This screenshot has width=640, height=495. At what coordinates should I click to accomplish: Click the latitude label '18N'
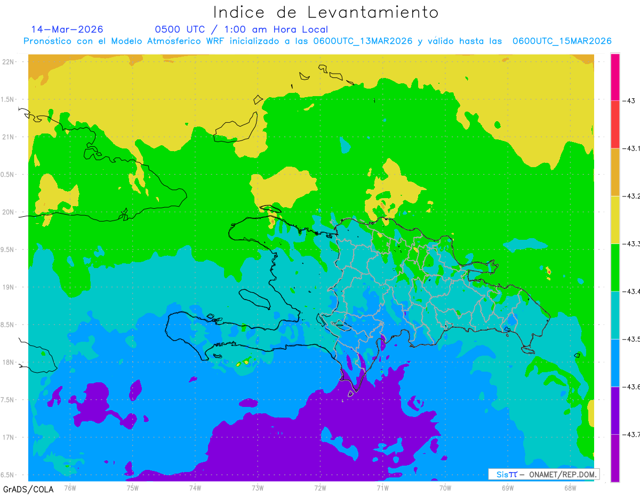[x=9, y=362]
